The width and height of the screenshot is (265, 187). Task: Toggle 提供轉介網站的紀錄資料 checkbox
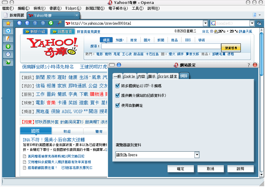[x=117, y=96]
